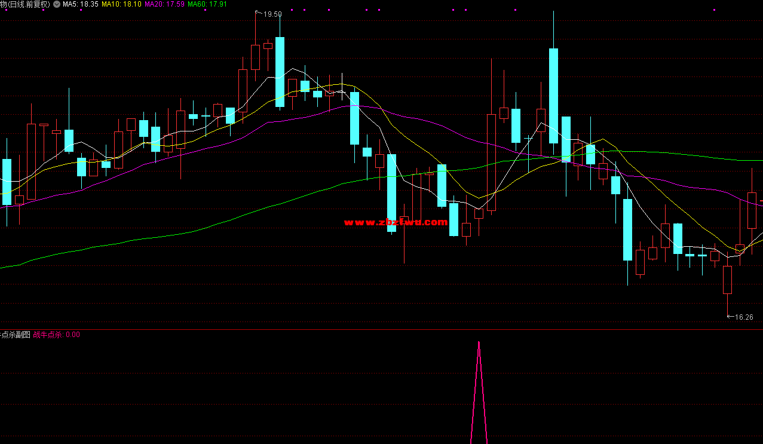Viewport: 763px width, 444px height.
Task: Click the 16.26 low price marker
Action: [744, 317]
